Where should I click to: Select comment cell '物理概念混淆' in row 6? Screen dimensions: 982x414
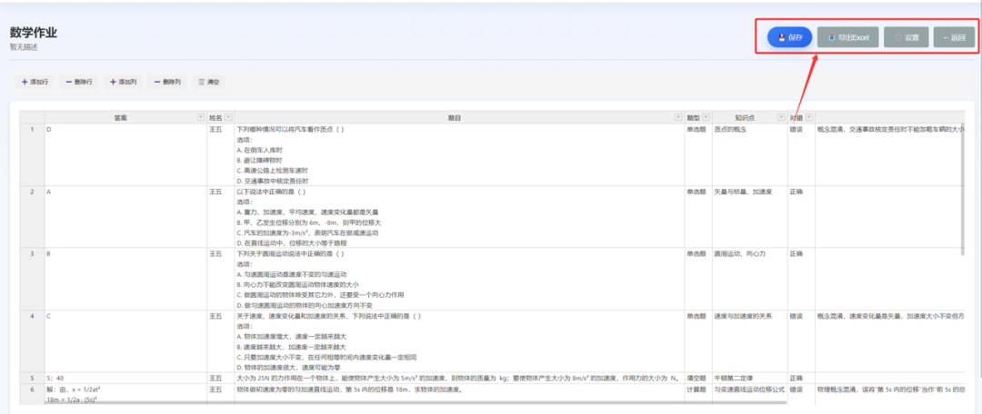[889, 393]
